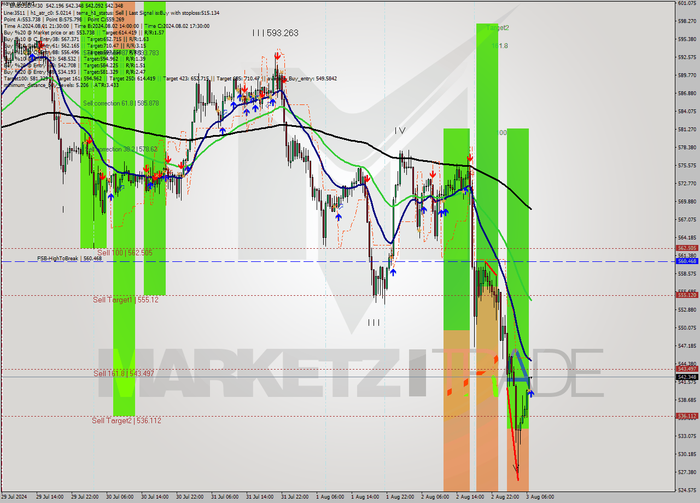Click the 547.185 price axis value
The width and height of the screenshot is (700, 503).
(x=687, y=346)
